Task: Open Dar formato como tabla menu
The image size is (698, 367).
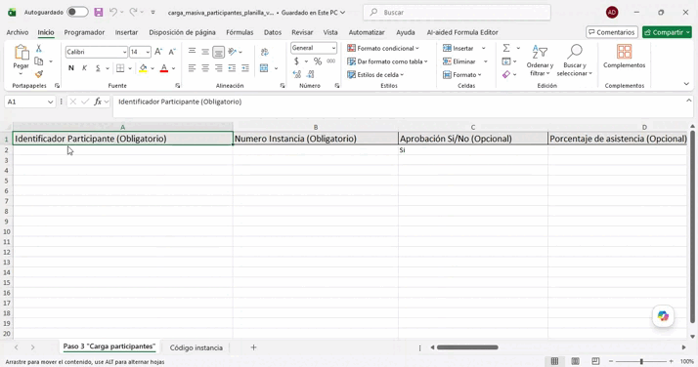Action: pos(387,61)
